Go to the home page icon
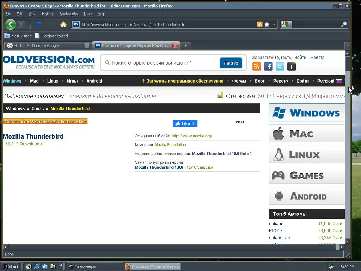Viewport: 361px width, 271px height. (x=63, y=24)
